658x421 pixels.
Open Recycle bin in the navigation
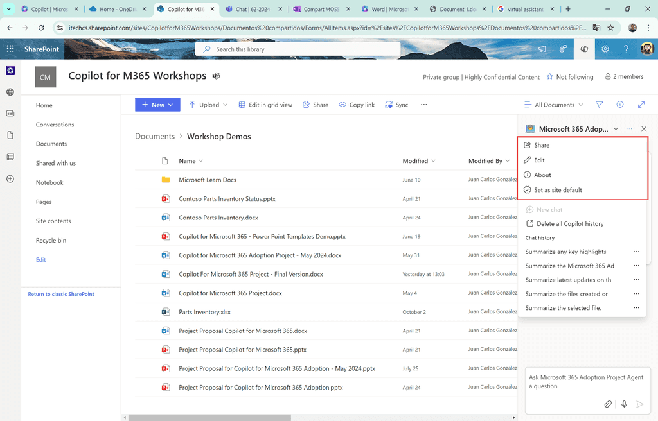[x=51, y=240]
